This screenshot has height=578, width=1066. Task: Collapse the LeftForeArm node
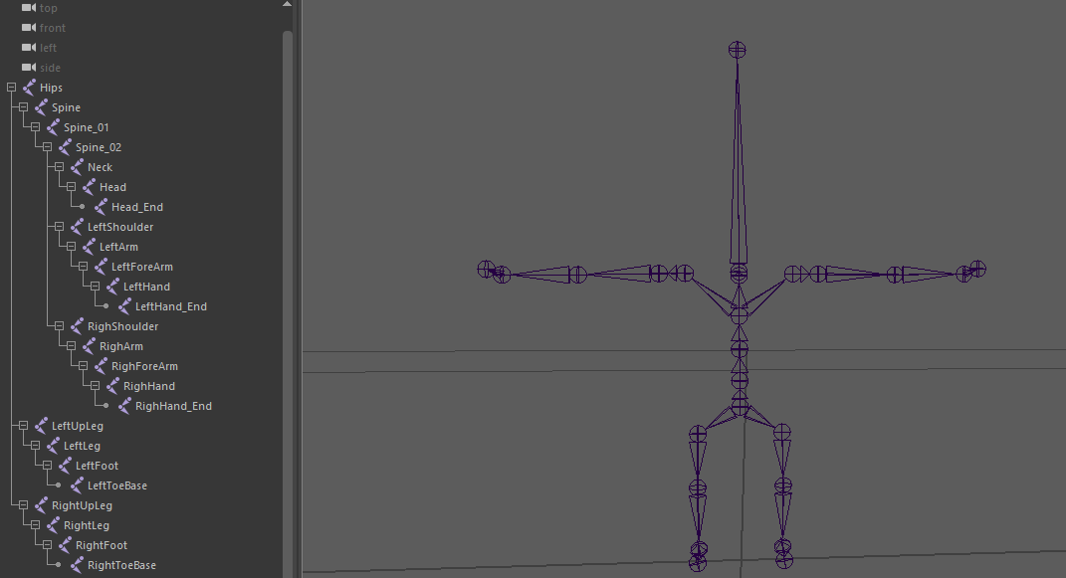point(83,267)
